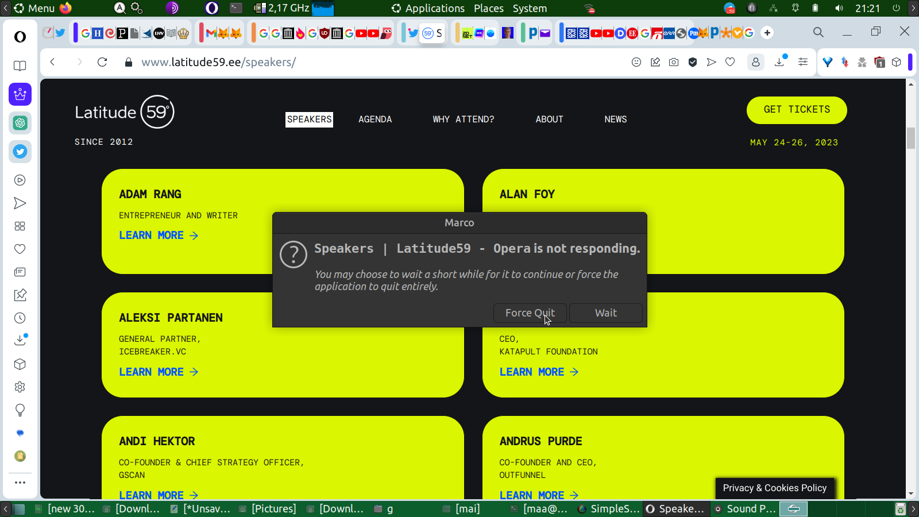Click the ANDRUS PURDE speaker name
Screen dimensions: 919x517
pyautogui.click(x=541, y=441)
